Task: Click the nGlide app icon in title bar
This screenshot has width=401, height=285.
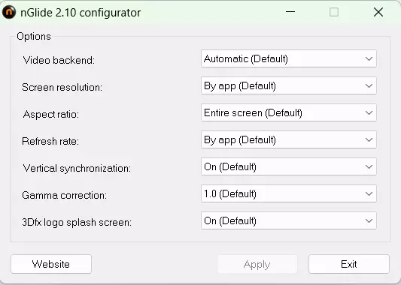Action: [9, 12]
